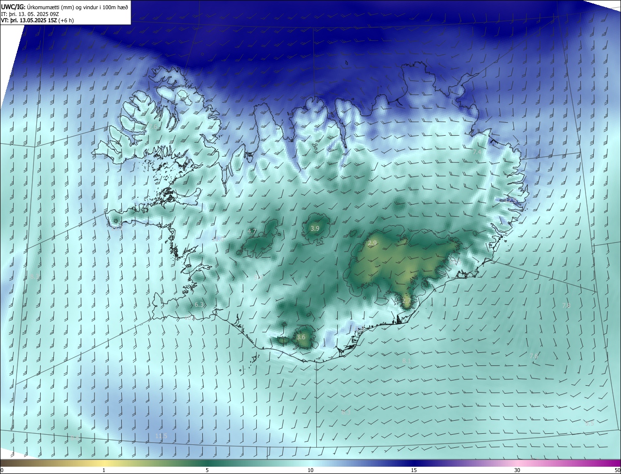Click the 'IT: þri. 13. 05. 2025 09Z' line
The width and height of the screenshot is (621, 474).
tap(31, 14)
